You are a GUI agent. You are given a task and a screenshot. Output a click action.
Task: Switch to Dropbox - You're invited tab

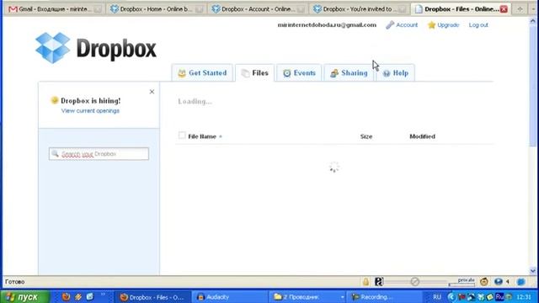(x=360, y=9)
